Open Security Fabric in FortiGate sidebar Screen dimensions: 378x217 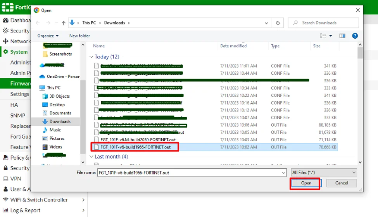click(x=16, y=31)
